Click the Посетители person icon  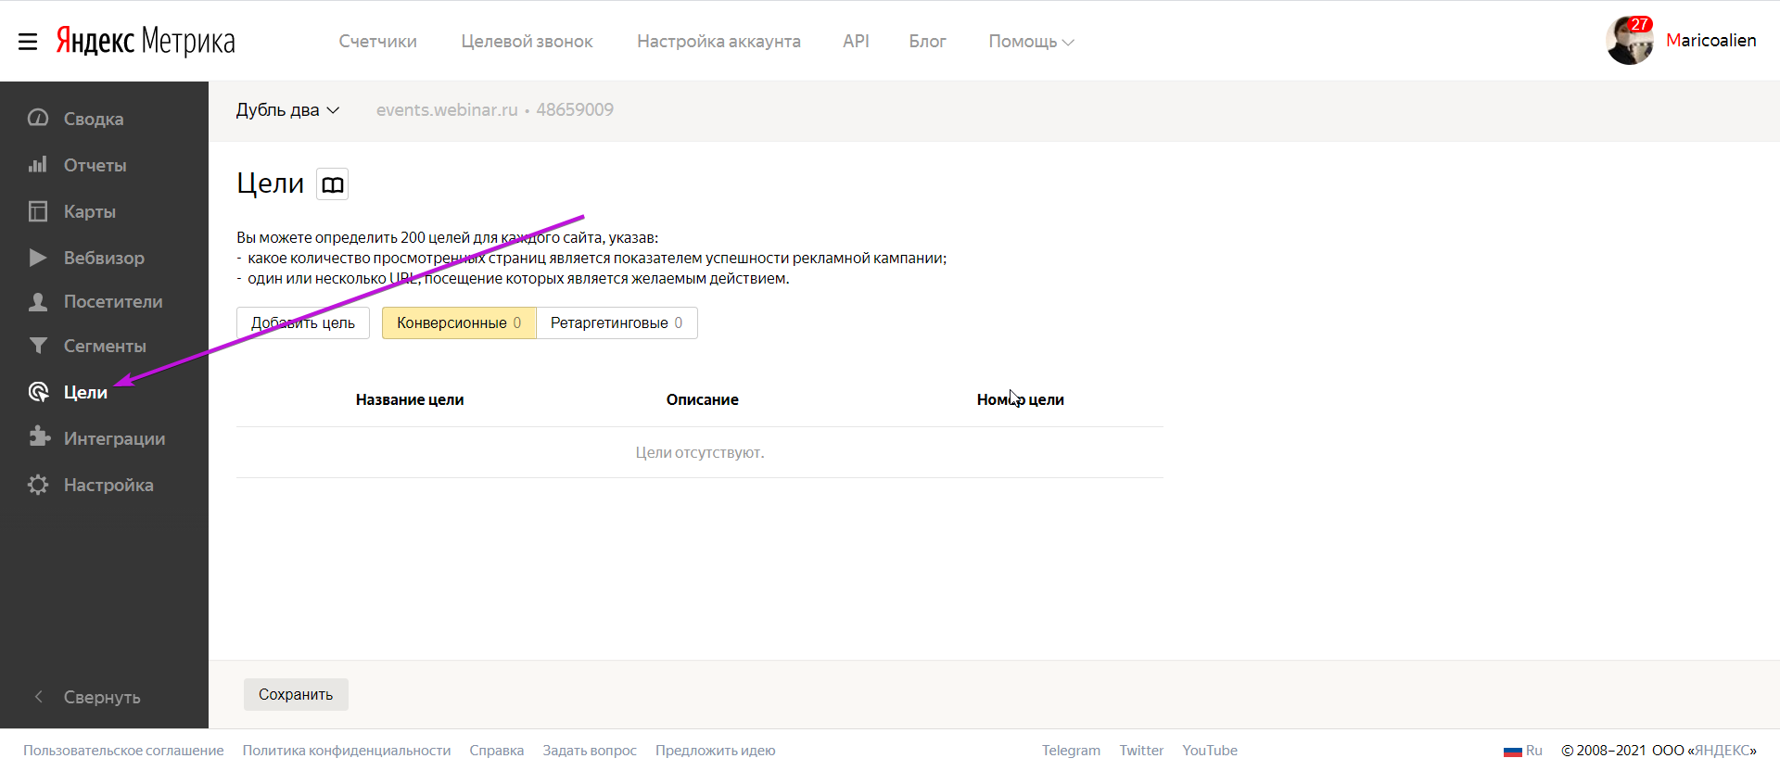(38, 301)
